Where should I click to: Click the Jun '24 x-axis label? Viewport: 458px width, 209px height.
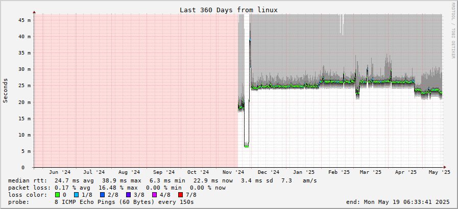tap(60, 172)
